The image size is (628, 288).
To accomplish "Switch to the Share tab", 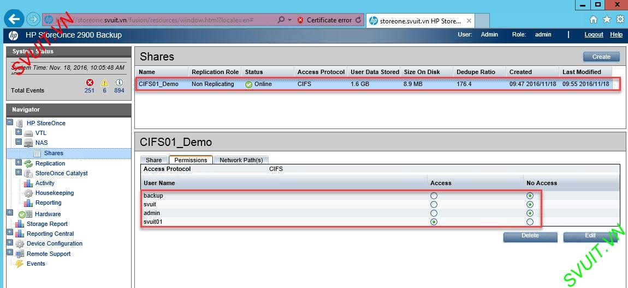I will click(154, 160).
